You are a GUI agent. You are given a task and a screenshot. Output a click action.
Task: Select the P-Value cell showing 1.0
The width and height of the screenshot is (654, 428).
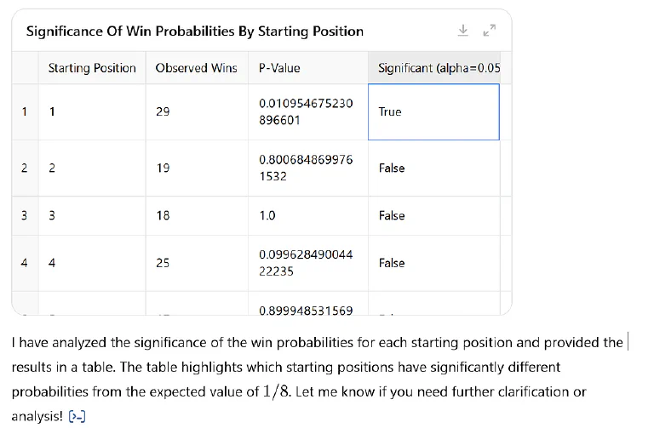pyautogui.click(x=308, y=215)
